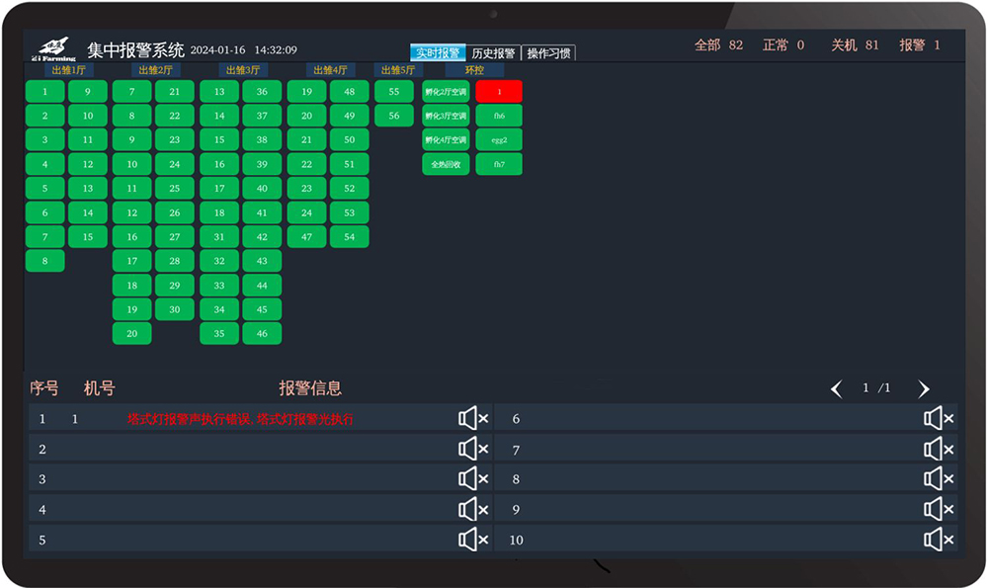Switch to the 历史报警 tab
This screenshot has height=588, width=988.
pyautogui.click(x=493, y=53)
